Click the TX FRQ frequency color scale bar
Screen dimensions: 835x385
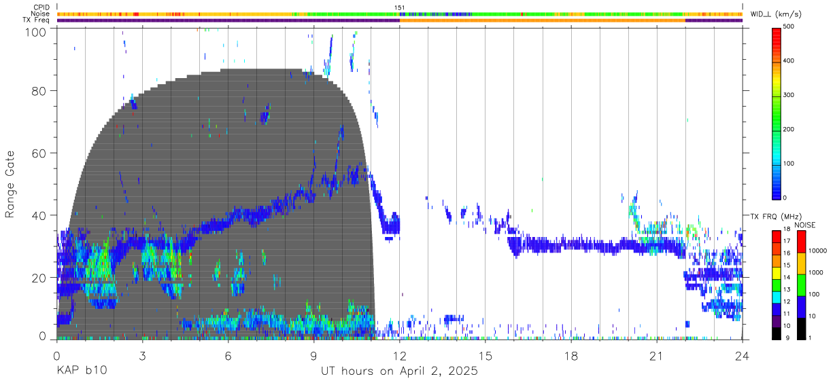click(x=777, y=284)
